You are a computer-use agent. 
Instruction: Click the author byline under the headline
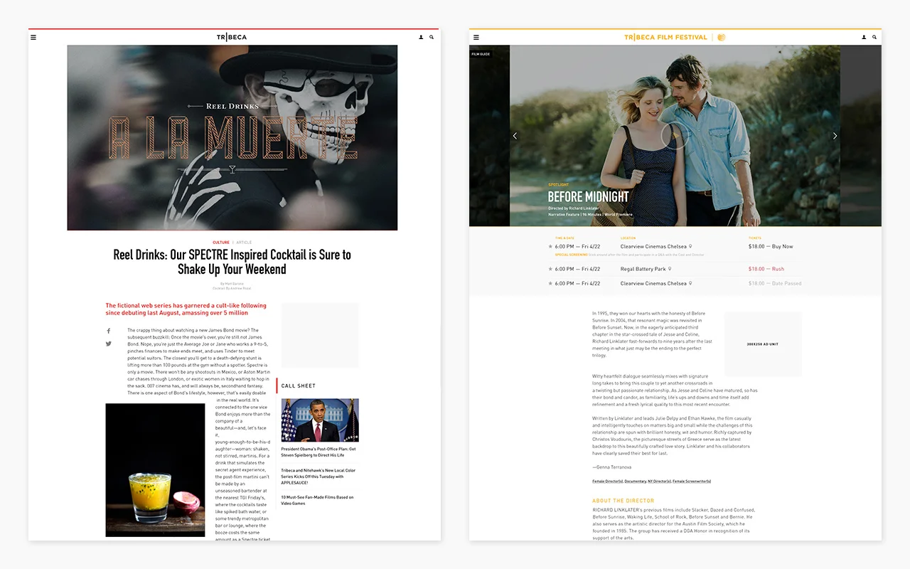[232, 286]
